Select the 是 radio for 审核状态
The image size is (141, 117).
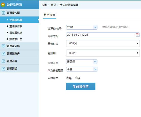[x=67, y=78]
